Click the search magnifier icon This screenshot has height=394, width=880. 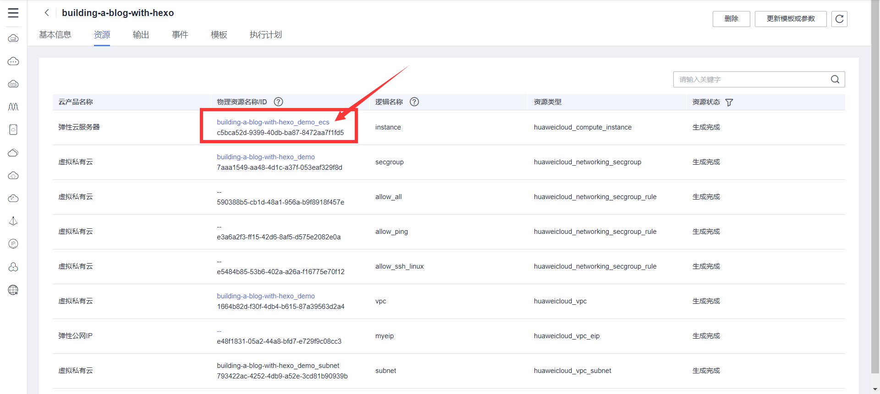(x=835, y=80)
